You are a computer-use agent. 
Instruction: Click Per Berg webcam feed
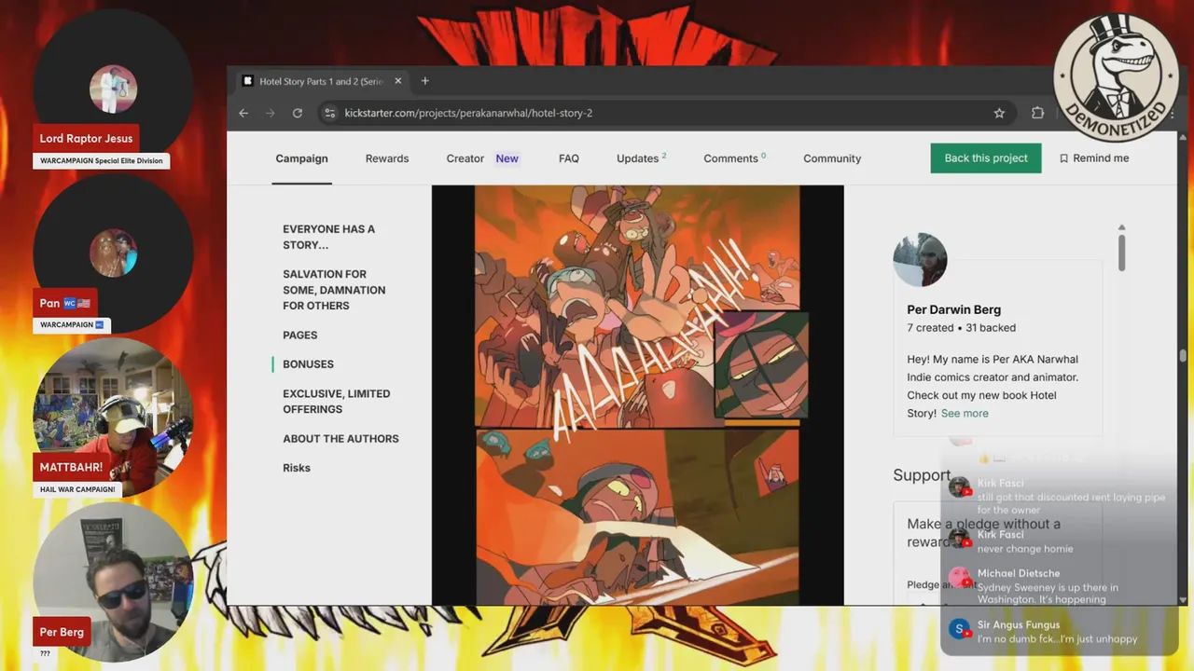tap(113, 581)
